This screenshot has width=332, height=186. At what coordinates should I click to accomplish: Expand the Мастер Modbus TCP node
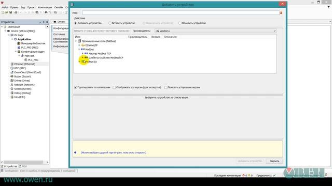point(82,54)
